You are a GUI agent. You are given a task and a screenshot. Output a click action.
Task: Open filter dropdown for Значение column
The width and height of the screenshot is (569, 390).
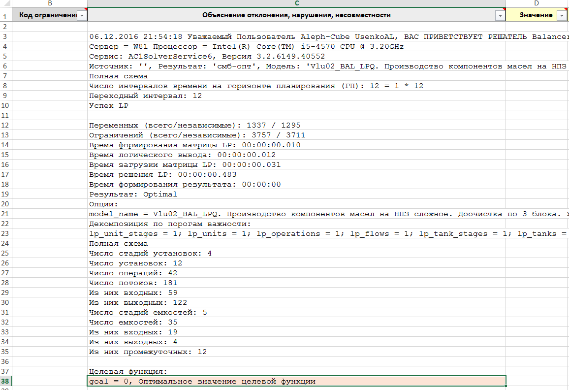tap(562, 15)
